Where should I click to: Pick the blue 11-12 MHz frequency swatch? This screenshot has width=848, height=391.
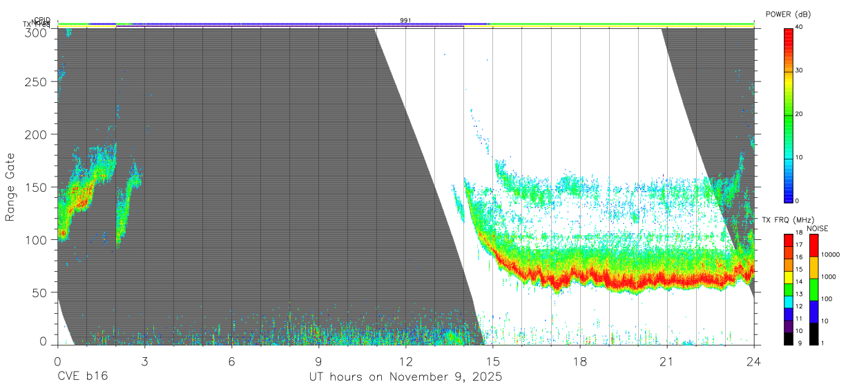pyautogui.click(x=789, y=314)
